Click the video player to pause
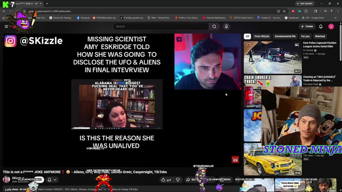The image size is (342, 192). [122, 100]
